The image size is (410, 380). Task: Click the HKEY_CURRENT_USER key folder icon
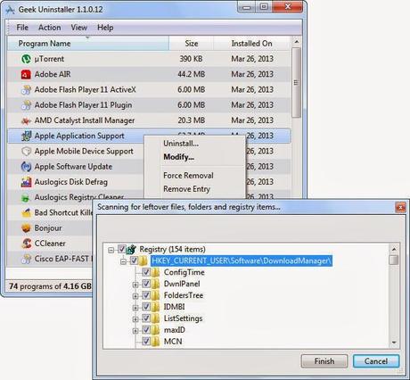(143, 261)
